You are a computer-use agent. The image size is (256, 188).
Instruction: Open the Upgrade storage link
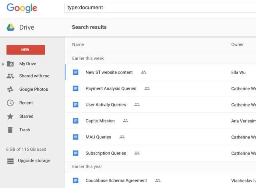[x=34, y=161]
